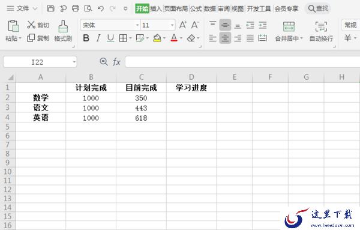Screen dimensions: 360x230
Task: Undo the last action
Action: [x=101, y=9]
